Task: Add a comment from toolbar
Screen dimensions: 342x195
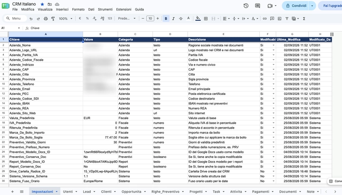Action: [272, 19]
